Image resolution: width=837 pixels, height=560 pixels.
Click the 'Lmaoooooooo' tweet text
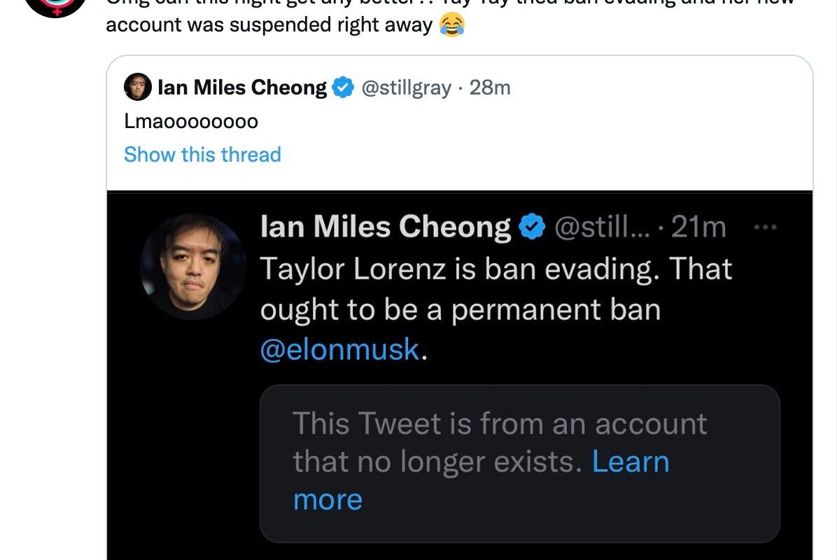click(191, 121)
